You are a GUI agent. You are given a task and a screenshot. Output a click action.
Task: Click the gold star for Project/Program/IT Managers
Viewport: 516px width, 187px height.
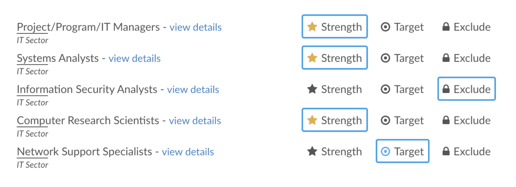(312, 27)
